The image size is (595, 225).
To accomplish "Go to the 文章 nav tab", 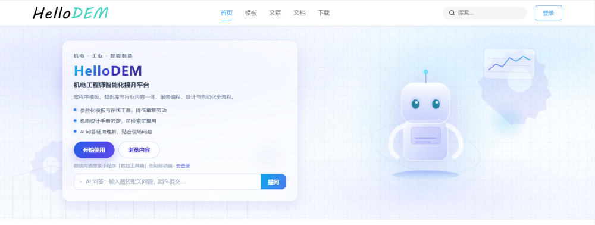I will click(275, 13).
